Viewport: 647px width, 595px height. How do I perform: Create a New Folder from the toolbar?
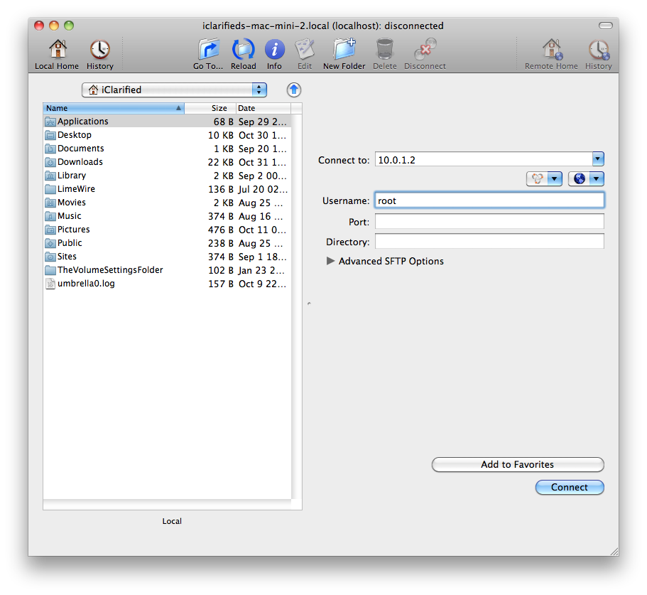[x=344, y=54]
